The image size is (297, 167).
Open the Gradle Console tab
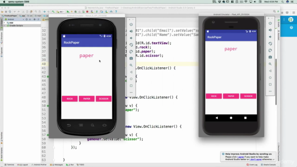point(269,165)
